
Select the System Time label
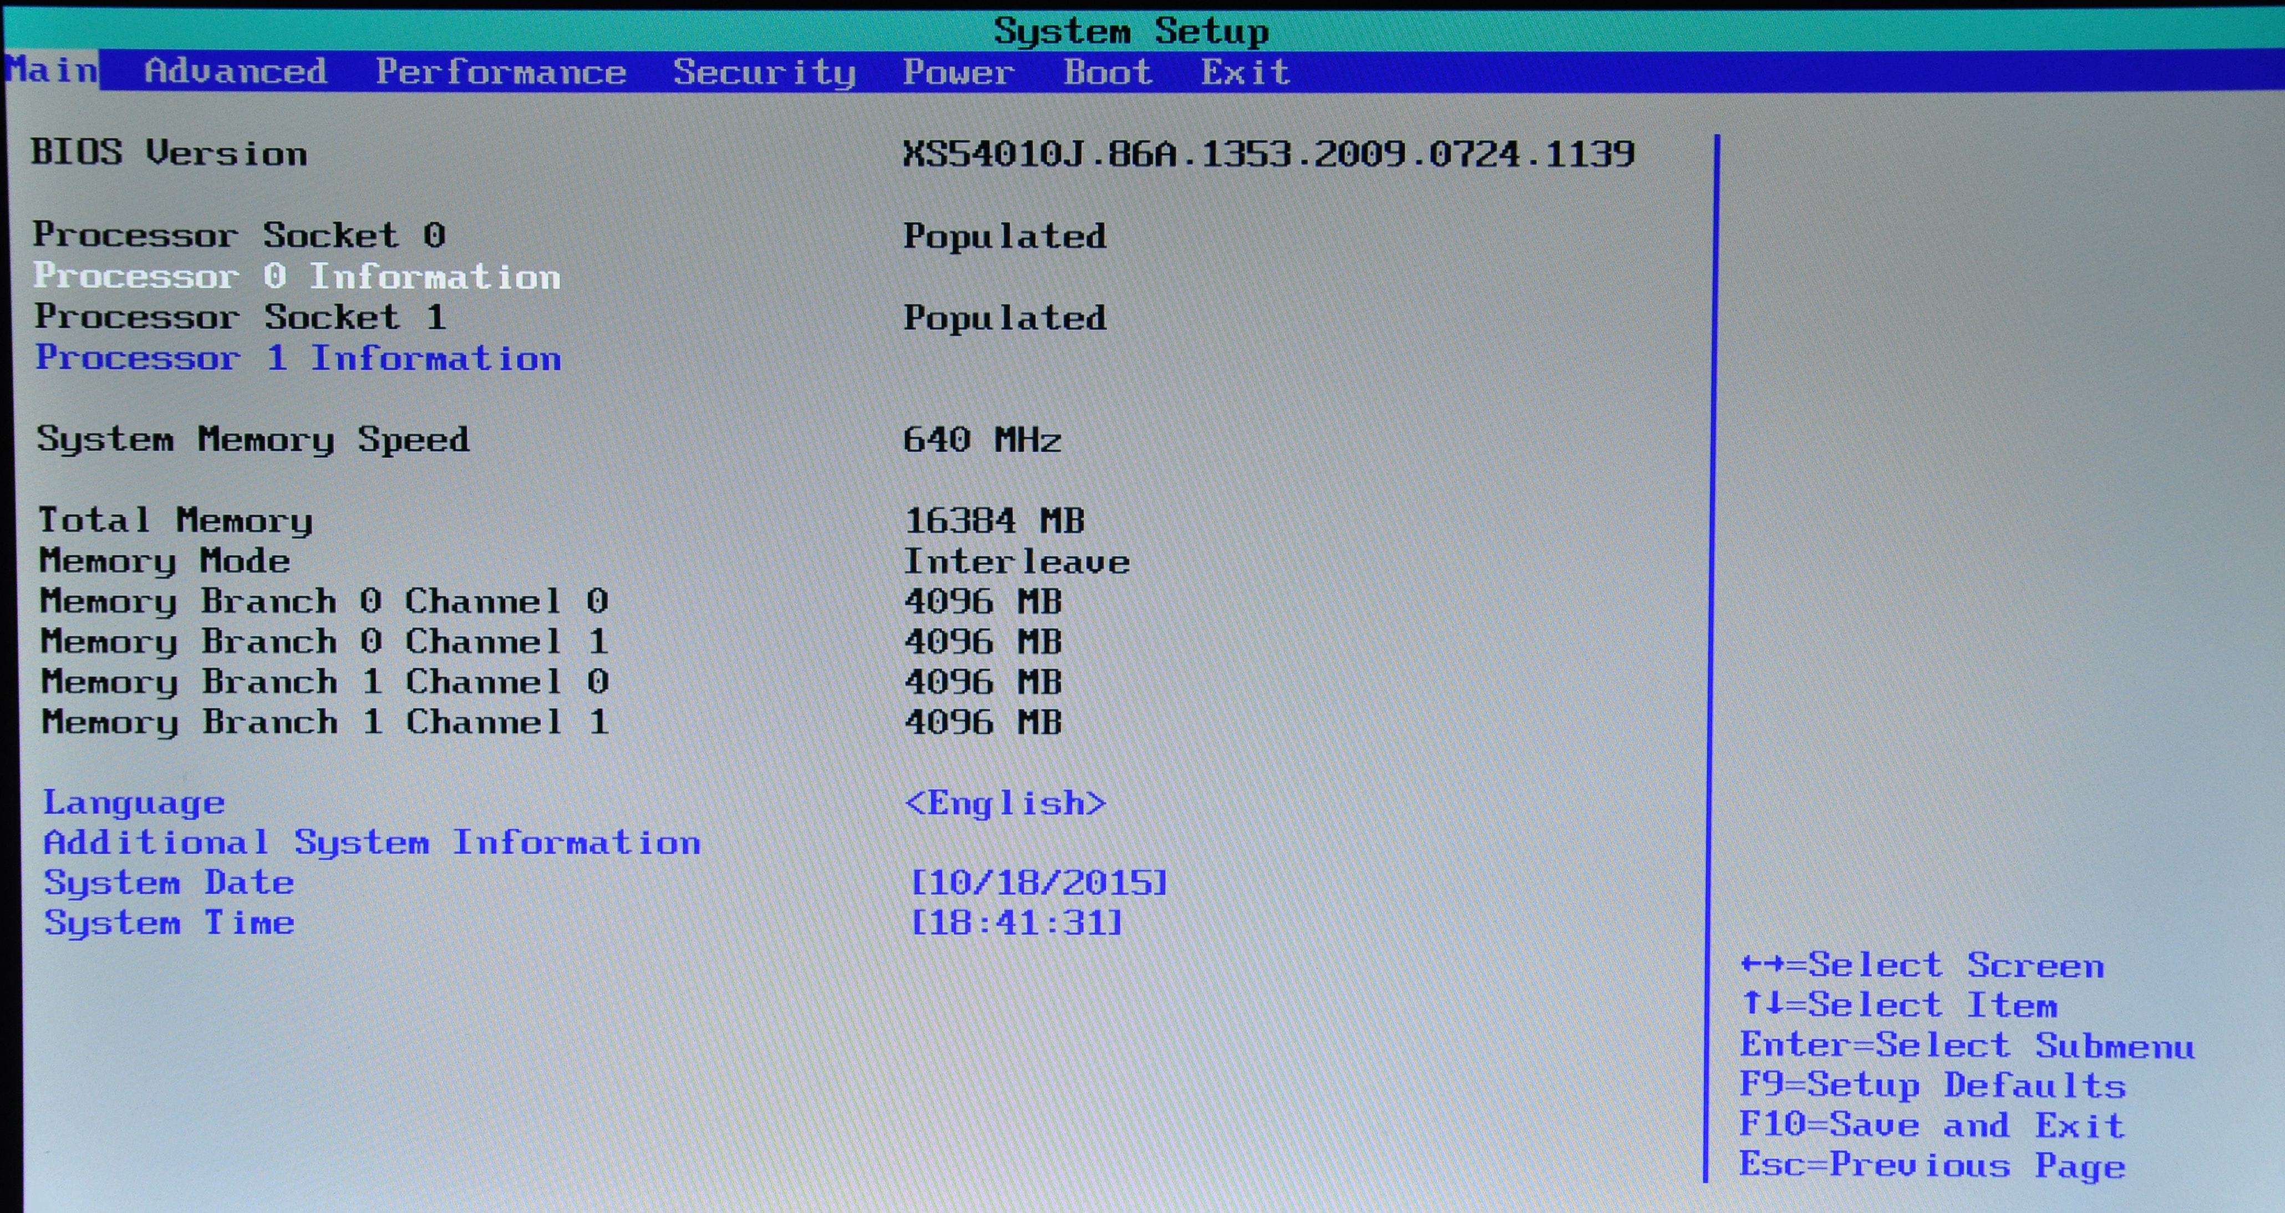[x=169, y=923]
